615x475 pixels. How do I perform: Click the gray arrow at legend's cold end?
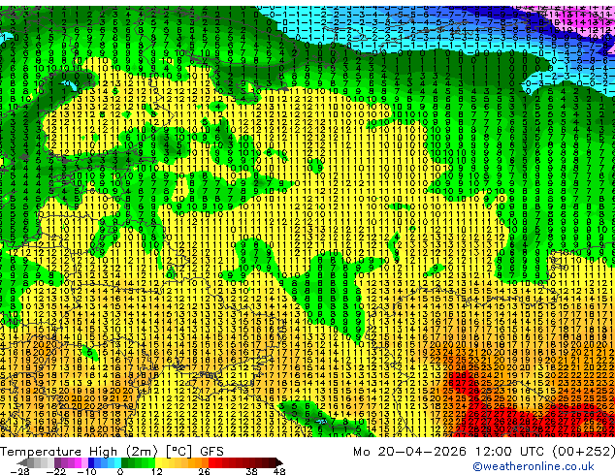21,462
